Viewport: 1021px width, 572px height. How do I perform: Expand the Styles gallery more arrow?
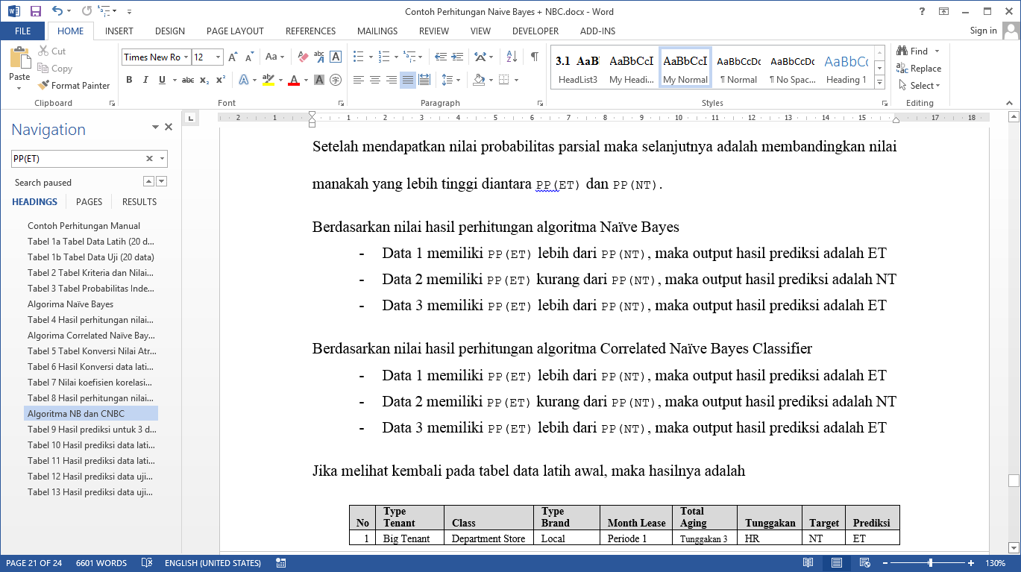coord(879,81)
